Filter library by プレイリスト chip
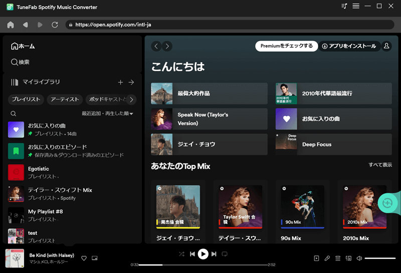Image resolution: width=401 pixels, height=273 pixels. click(x=26, y=99)
